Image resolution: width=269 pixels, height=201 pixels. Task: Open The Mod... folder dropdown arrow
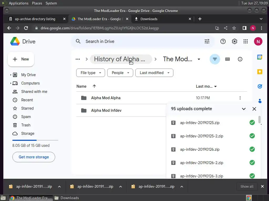[x=199, y=59]
